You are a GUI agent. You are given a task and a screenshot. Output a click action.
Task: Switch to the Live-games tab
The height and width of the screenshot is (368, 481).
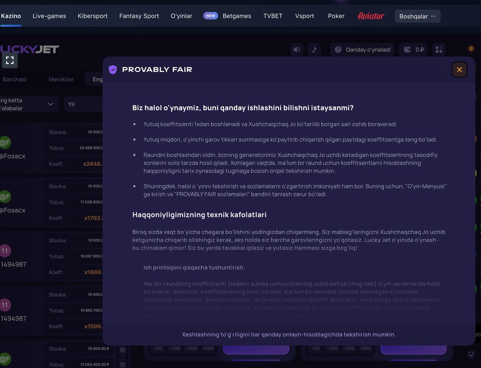coord(49,16)
